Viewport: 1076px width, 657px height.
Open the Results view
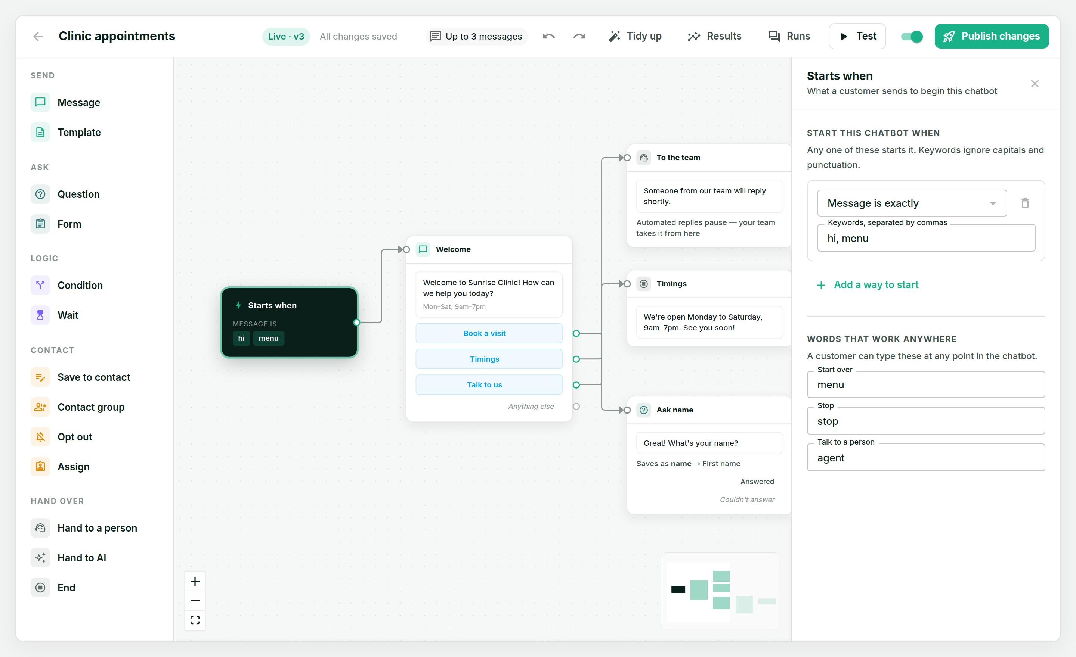714,36
